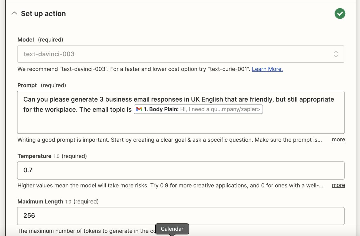Screen dimensions: 360x236
Task: Expand 'more' under the Prompt description
Action: coord(338,140)
